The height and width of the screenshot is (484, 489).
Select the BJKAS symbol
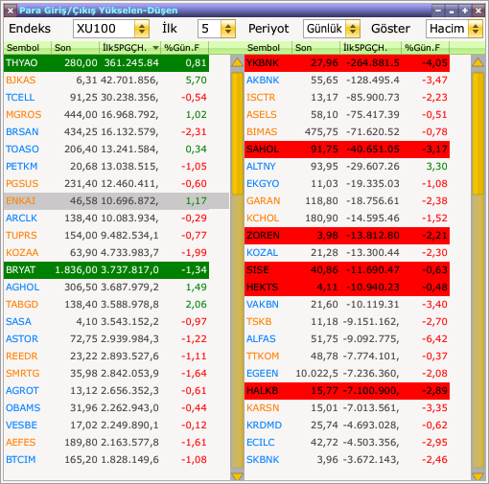point(21,81)
